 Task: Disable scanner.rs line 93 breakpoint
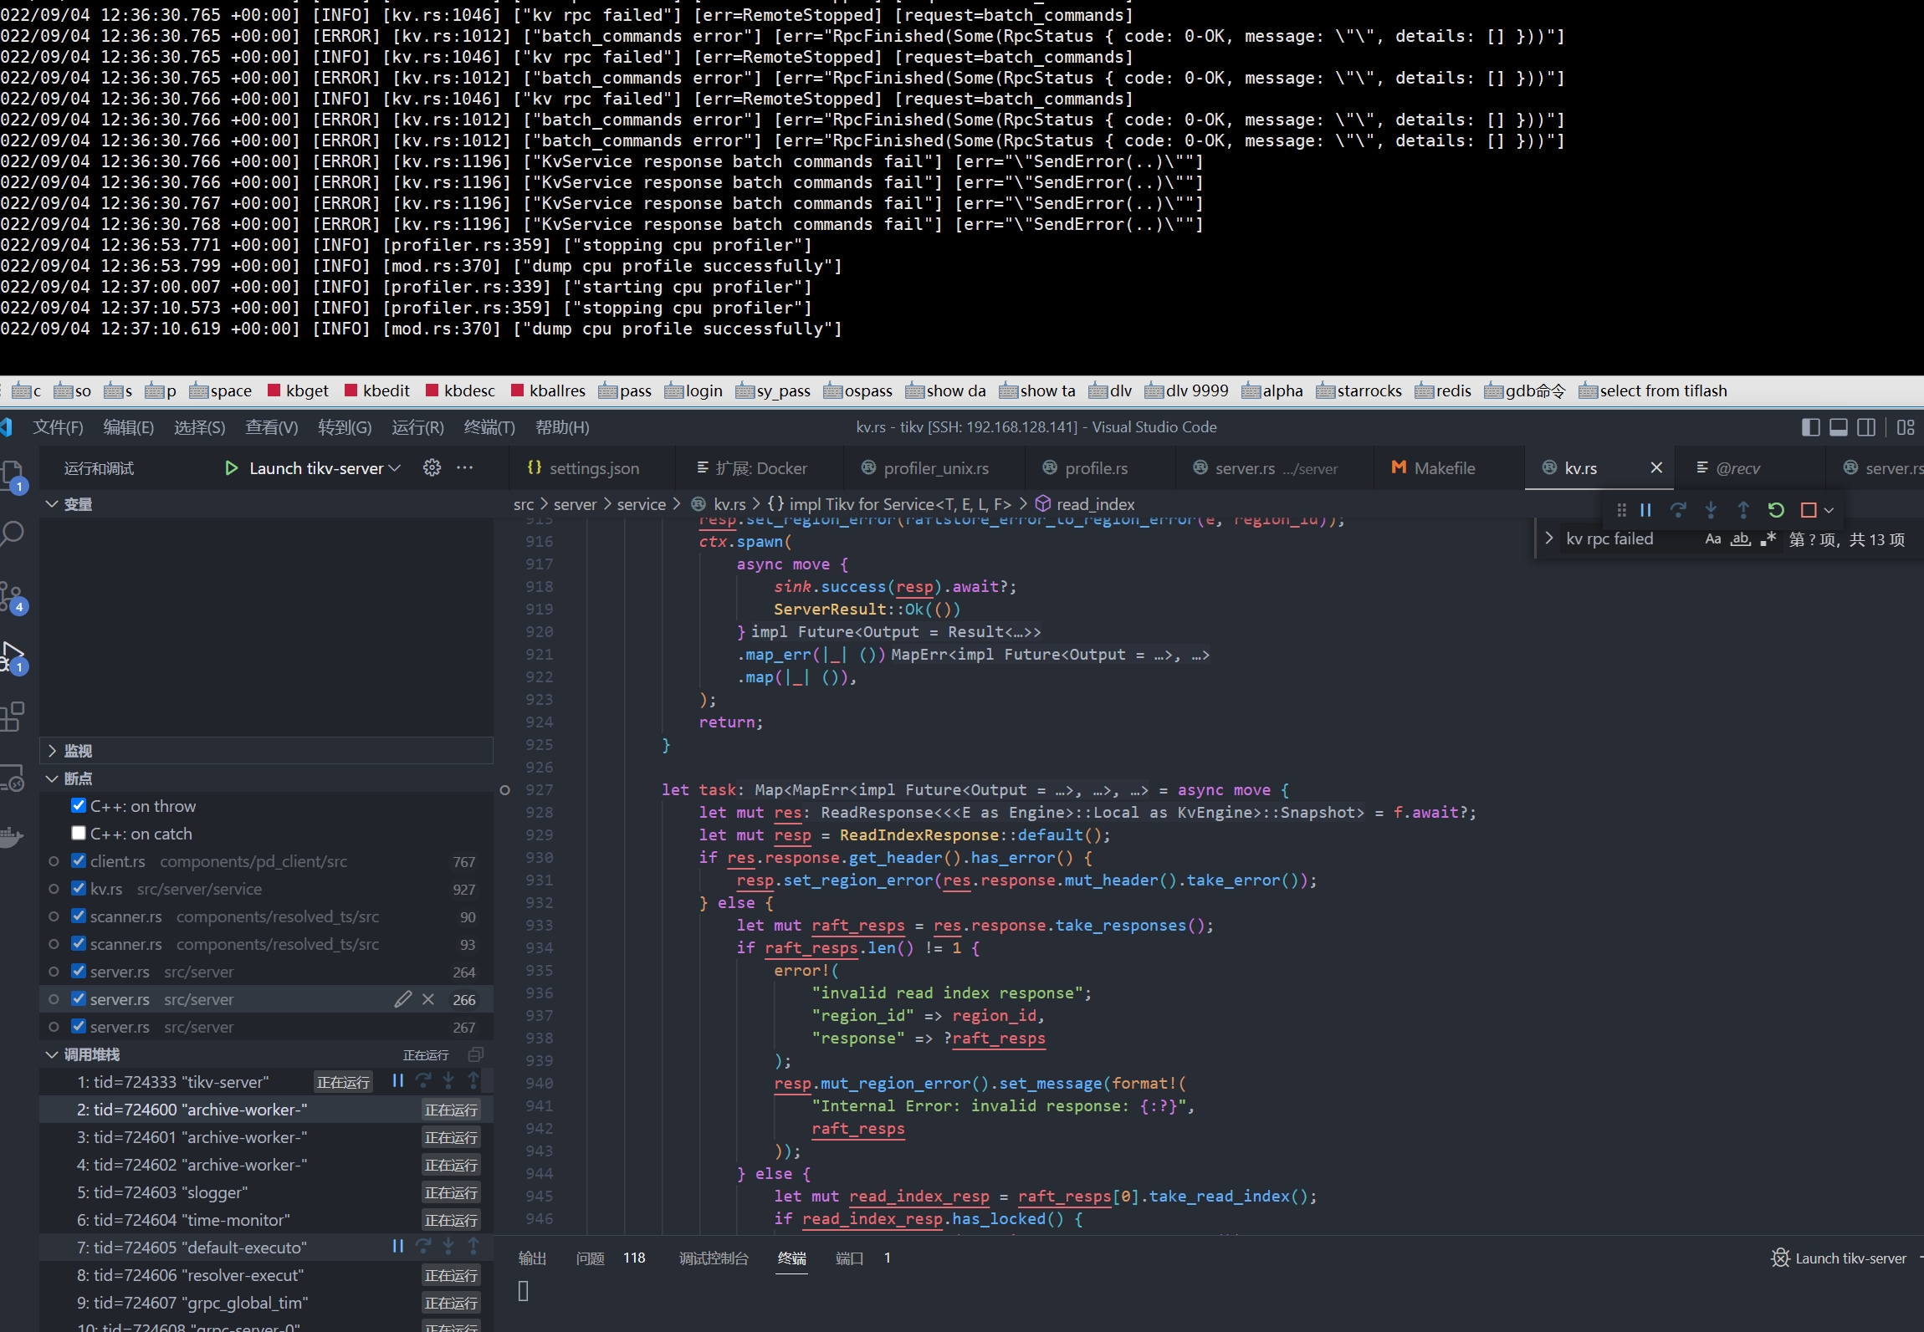coord(79,943)
